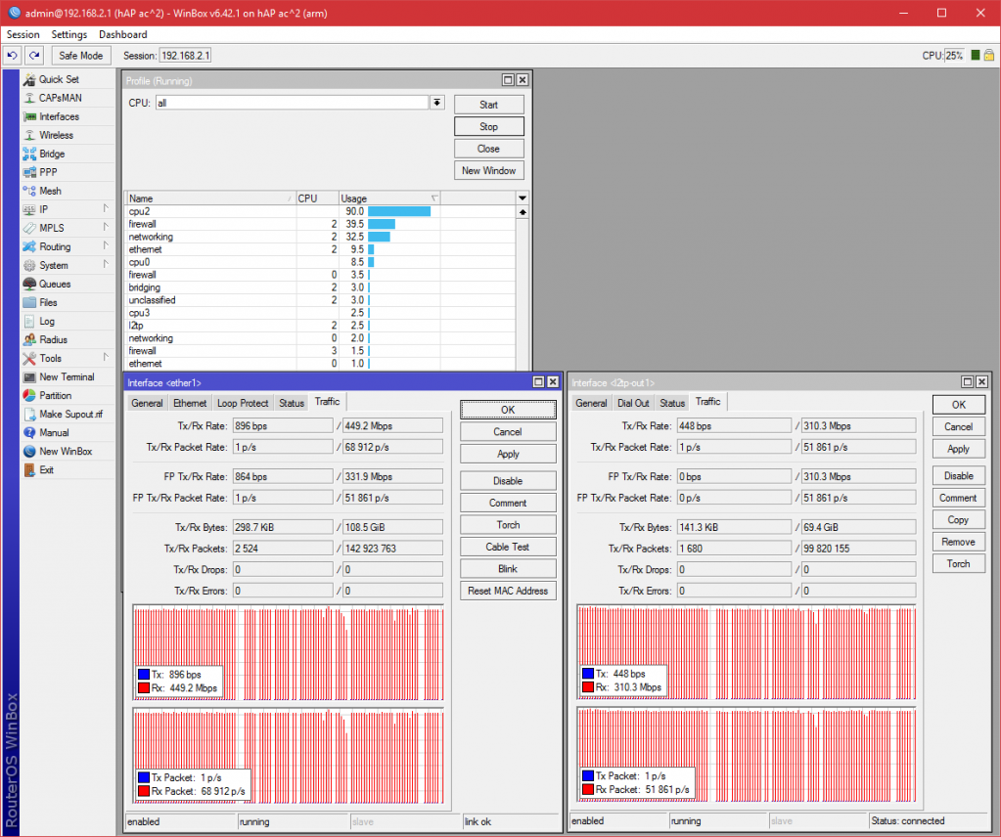The height and width of the screenshot is (837, 1001).
Task: Click Reset MAC Address for ether1
Action: [507, 591]
